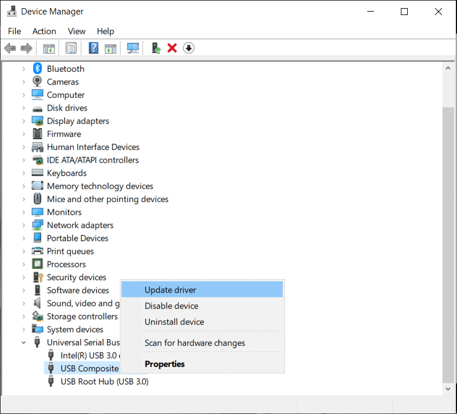Select the Cameras label

point(63,82)
